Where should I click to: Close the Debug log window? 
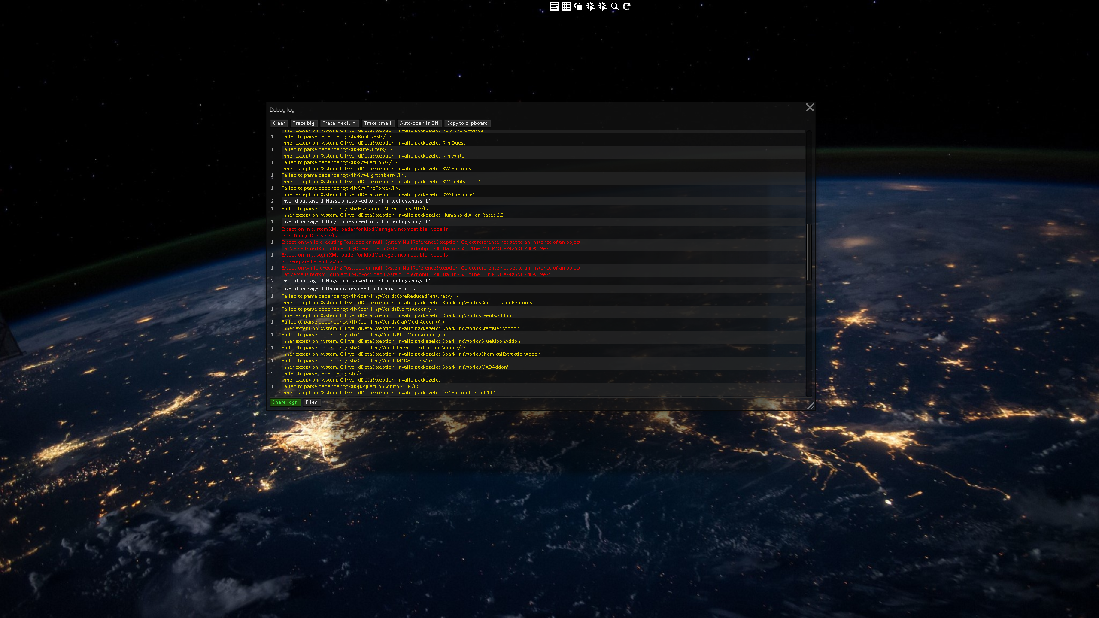[x=810, y=107]
